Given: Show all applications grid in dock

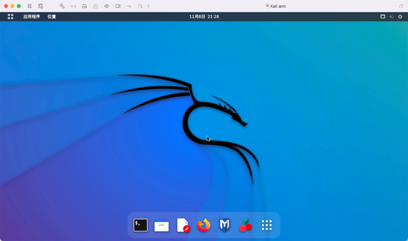Looking at the screenshot, I should point(267,225).
